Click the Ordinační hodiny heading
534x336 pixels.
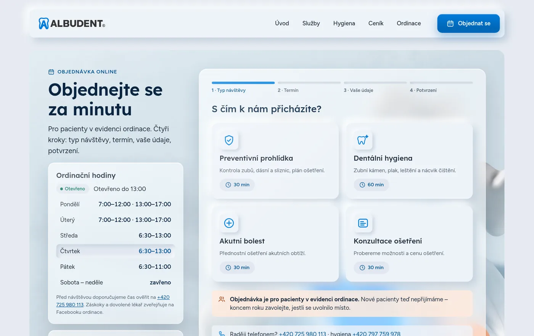[86, 175]
